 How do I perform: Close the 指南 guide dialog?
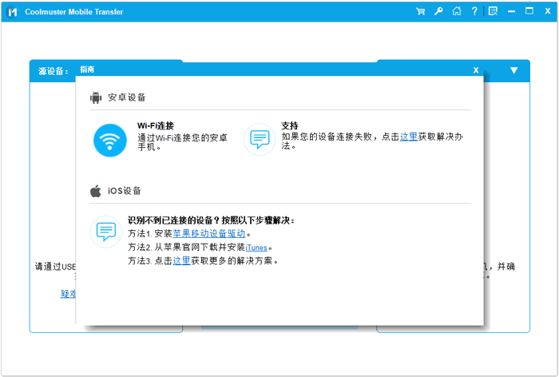(x=476, y=70)
